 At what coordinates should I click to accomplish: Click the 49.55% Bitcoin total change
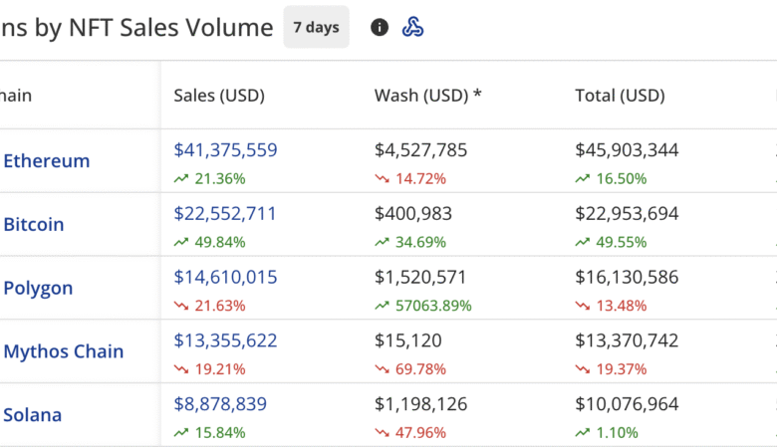click(x=611, y=242)
